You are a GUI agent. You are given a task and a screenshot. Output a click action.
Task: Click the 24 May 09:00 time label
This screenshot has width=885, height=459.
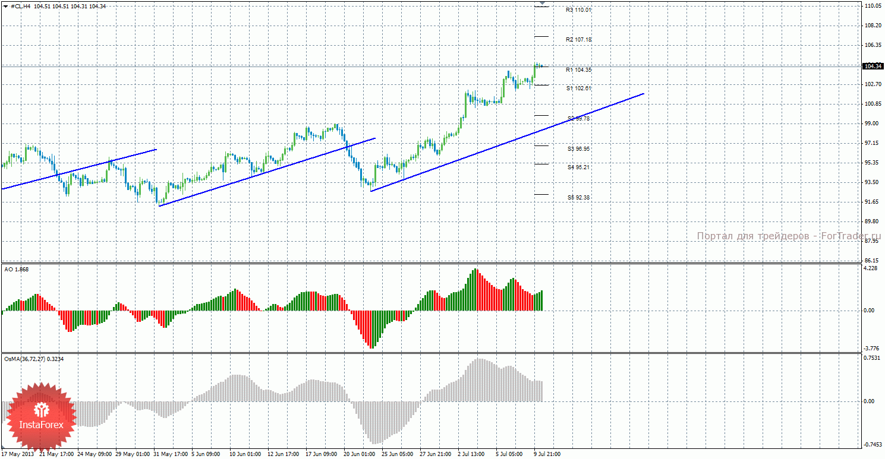96,454
